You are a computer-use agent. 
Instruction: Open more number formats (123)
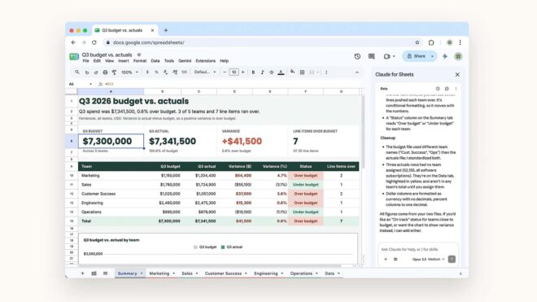point(184,72)
